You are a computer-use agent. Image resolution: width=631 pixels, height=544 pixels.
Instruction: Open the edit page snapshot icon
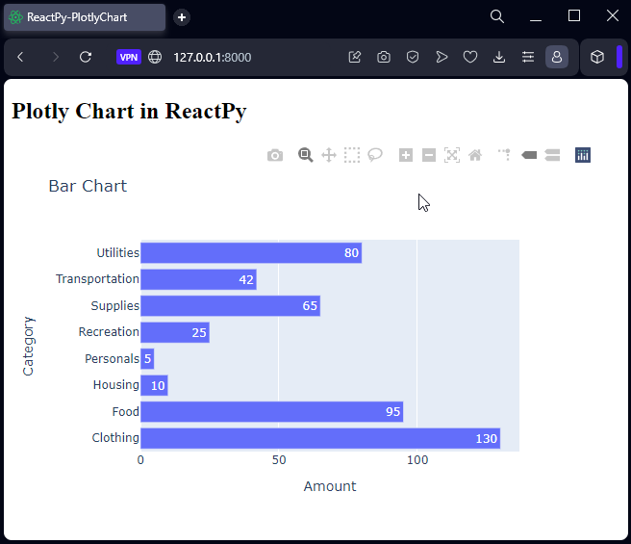355,57
